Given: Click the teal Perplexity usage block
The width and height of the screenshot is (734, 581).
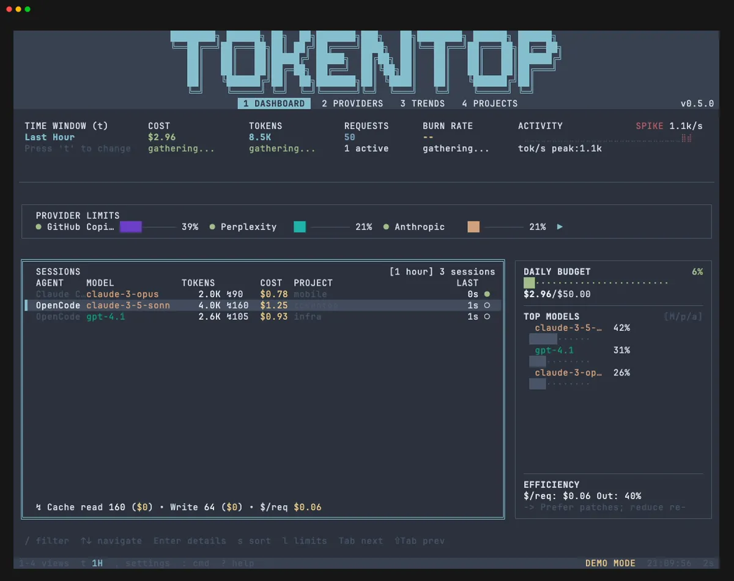Looking at the screenshot, I should pos(300,227).
